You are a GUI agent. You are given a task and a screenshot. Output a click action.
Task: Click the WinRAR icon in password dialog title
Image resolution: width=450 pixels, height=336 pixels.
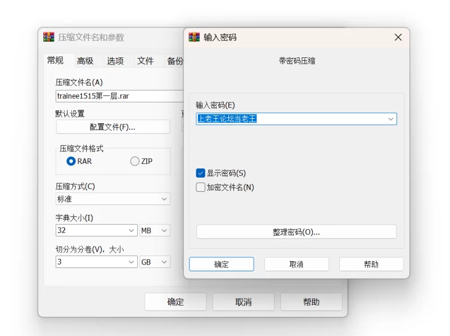194,37
